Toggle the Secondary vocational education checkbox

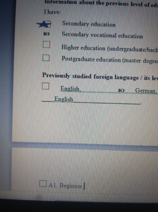tap(46, 34)
